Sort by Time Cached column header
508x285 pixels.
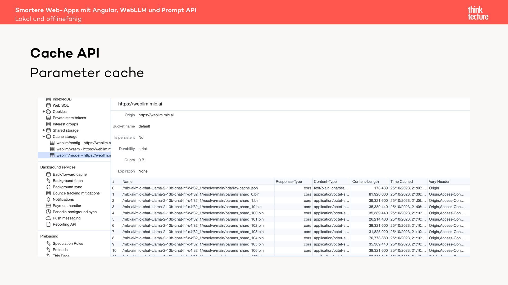click(401, 182)
